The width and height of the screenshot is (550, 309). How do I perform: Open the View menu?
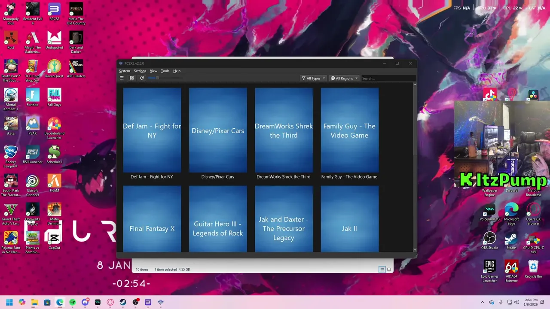[x=153, y=71]
